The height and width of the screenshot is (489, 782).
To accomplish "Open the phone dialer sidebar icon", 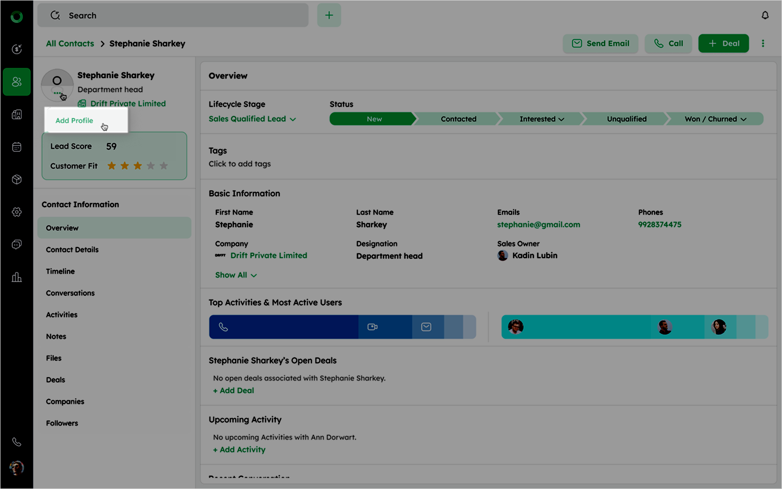I will (x=17, y=442).
